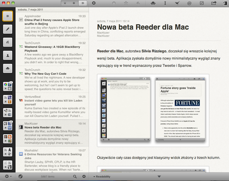Go to next article with down triangle
229x181 pixels.
(159, 176)
